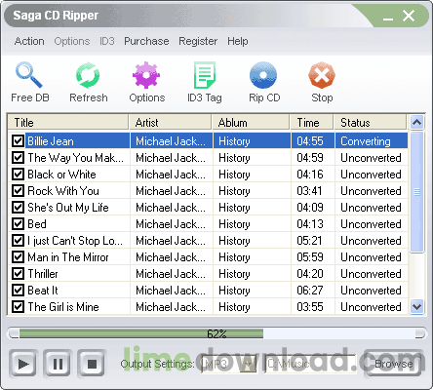Click the scrollbar down arrow
Viewport: 433px width, 390px height.
coord(416,306)
